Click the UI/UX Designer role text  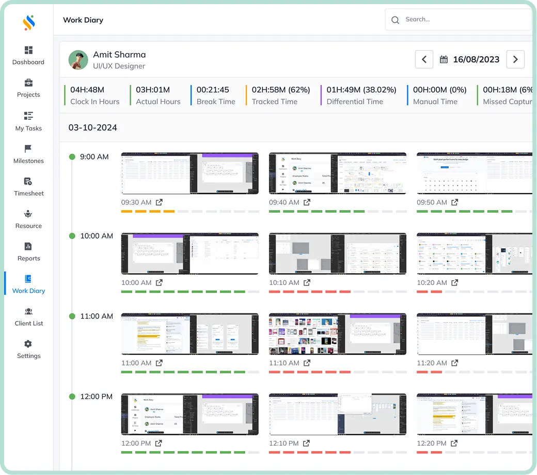(119, 66)
